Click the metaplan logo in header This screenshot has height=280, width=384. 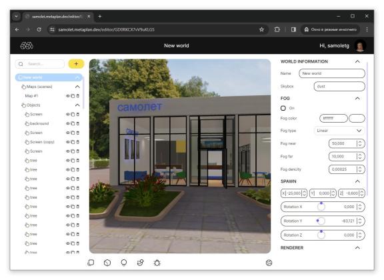[x=27, y=45]
